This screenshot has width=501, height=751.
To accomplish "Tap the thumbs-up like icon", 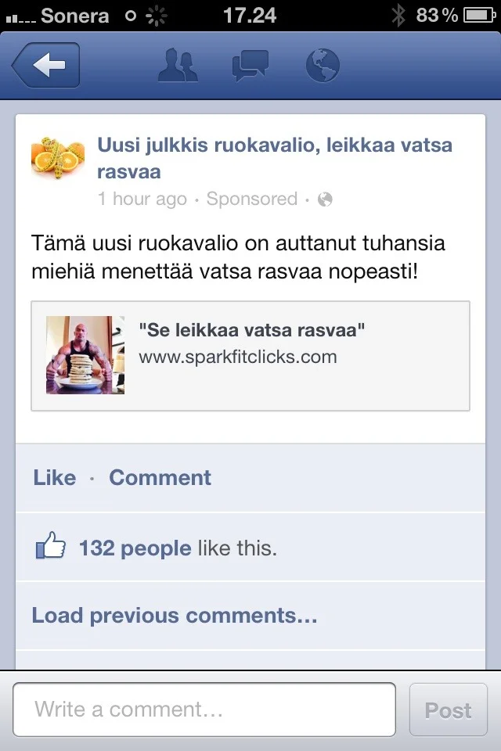I will click(x=50, y=545).
